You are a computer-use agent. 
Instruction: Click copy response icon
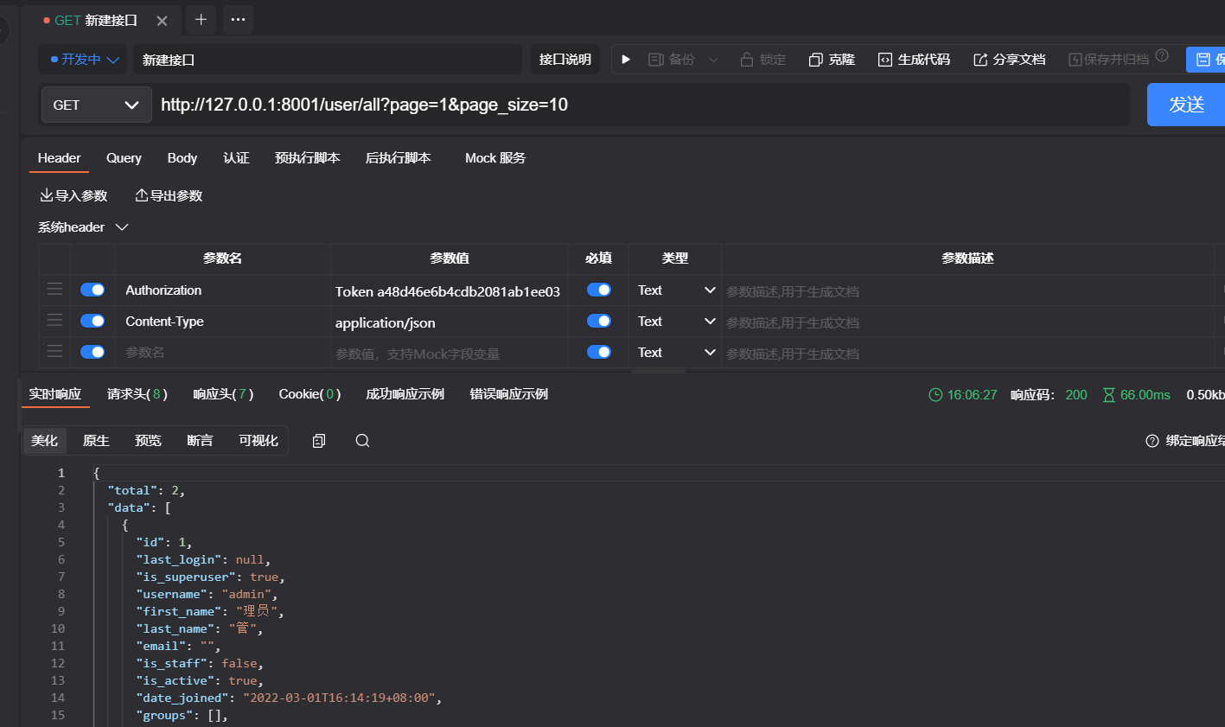click(318, 441)
